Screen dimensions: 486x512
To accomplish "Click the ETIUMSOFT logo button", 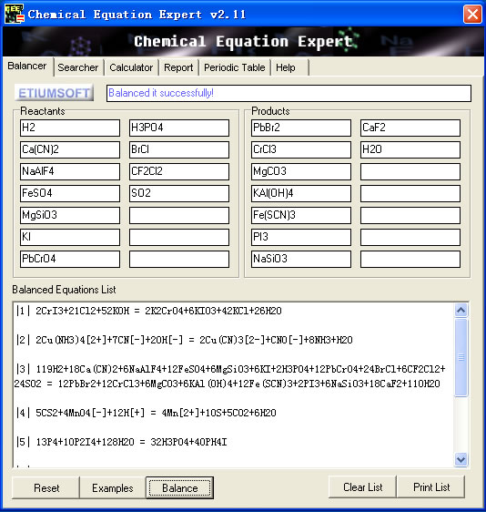I will tap(54, 93).
